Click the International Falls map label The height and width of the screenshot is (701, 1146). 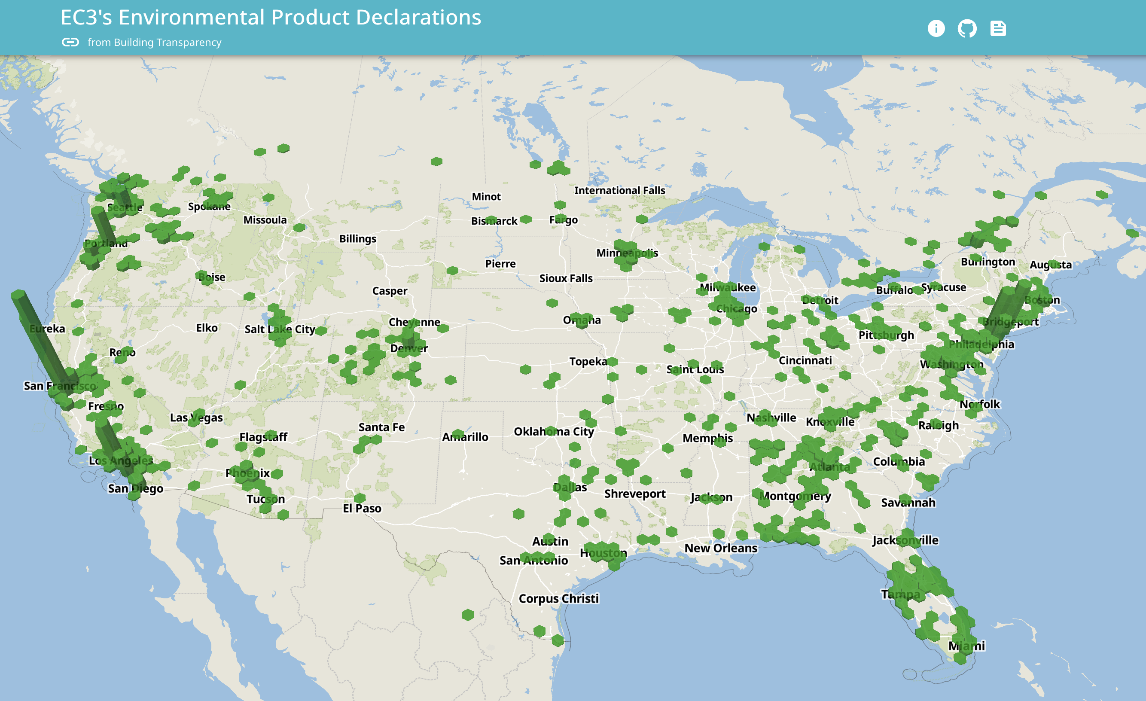pos(619,190)
